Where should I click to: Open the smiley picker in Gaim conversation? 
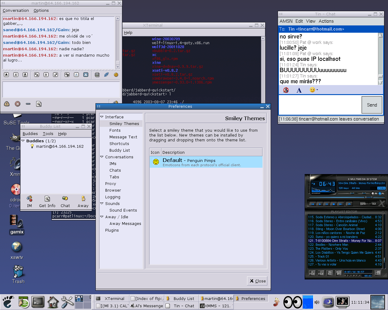pos(116,75)
